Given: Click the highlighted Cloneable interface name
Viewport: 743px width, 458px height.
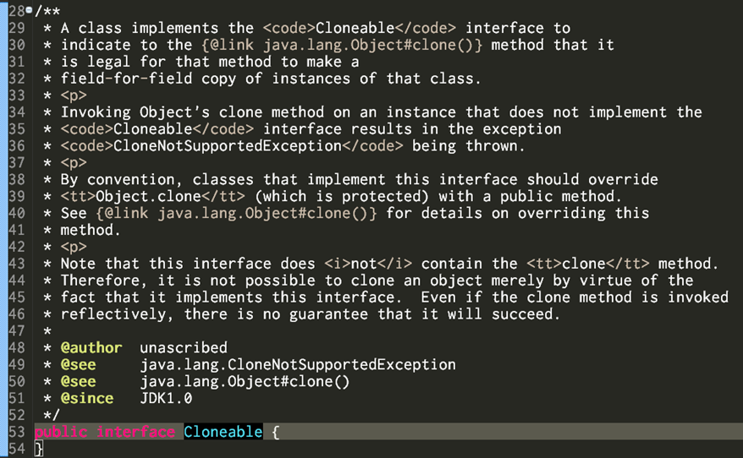Looking at the screenshot, I should tap(223, 432).
